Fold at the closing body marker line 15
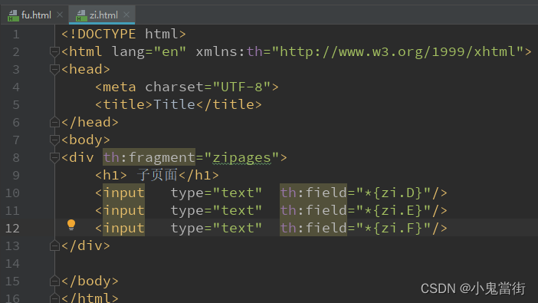 54,282
